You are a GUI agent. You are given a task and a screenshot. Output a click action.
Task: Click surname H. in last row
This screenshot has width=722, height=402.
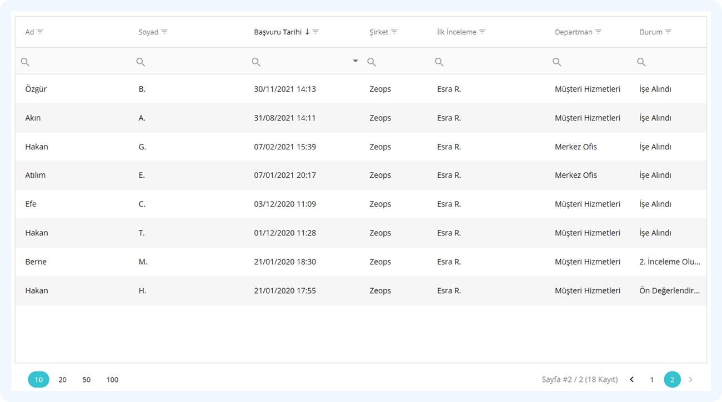[x=142, y=290]
